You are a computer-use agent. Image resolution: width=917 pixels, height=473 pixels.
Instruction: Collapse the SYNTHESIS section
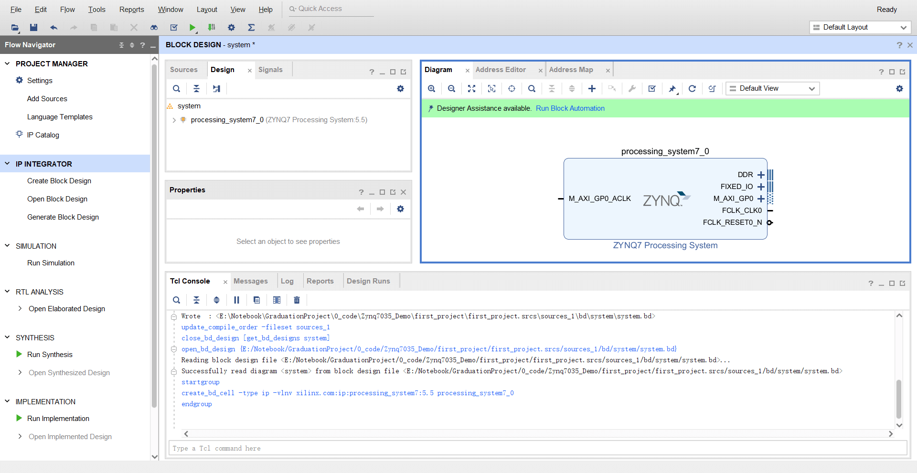coord(7,337)
